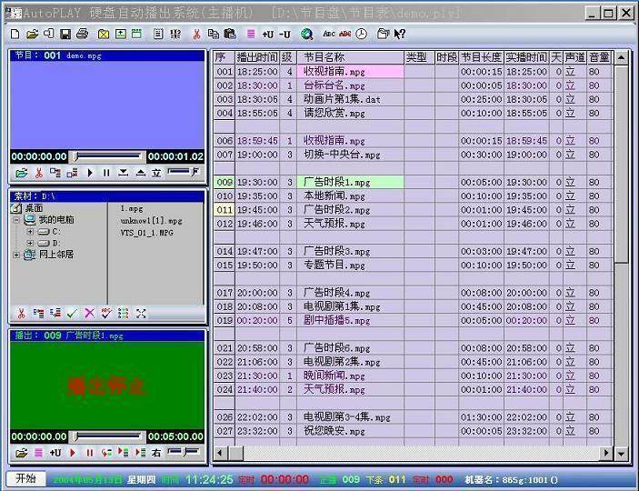
Task: Expand the 网上邻居 tree node
Action: [16, 255]
